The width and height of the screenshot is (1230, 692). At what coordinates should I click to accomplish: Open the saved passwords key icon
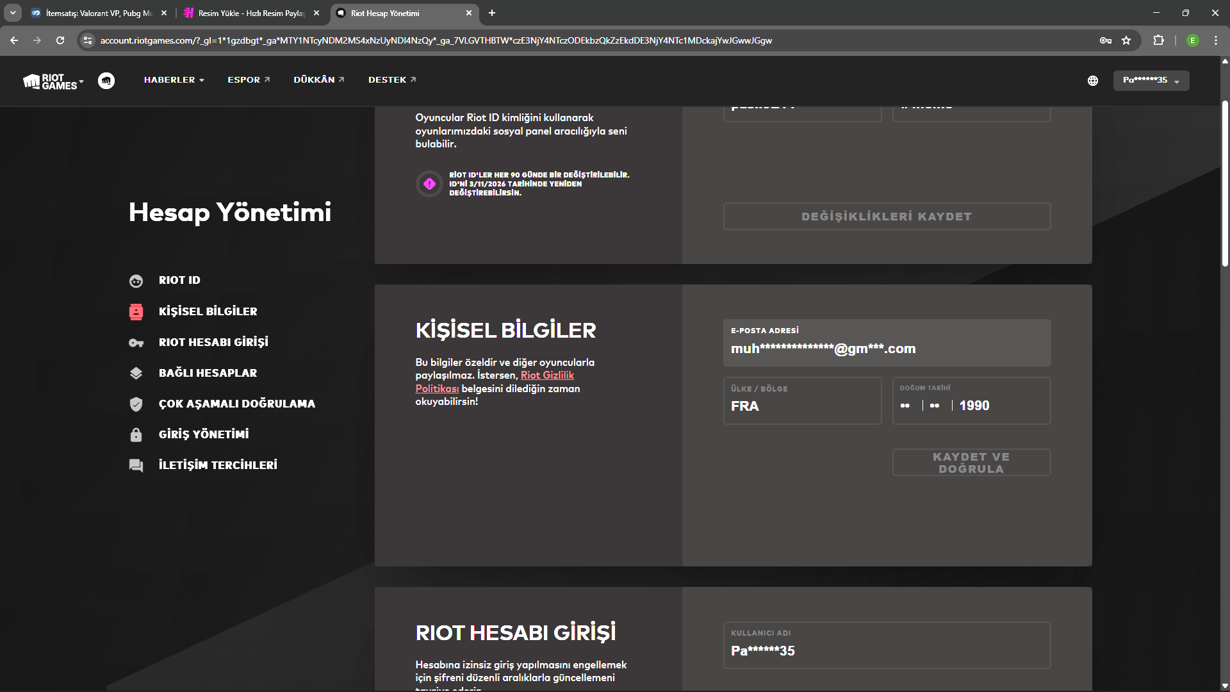pos(1106,40)
